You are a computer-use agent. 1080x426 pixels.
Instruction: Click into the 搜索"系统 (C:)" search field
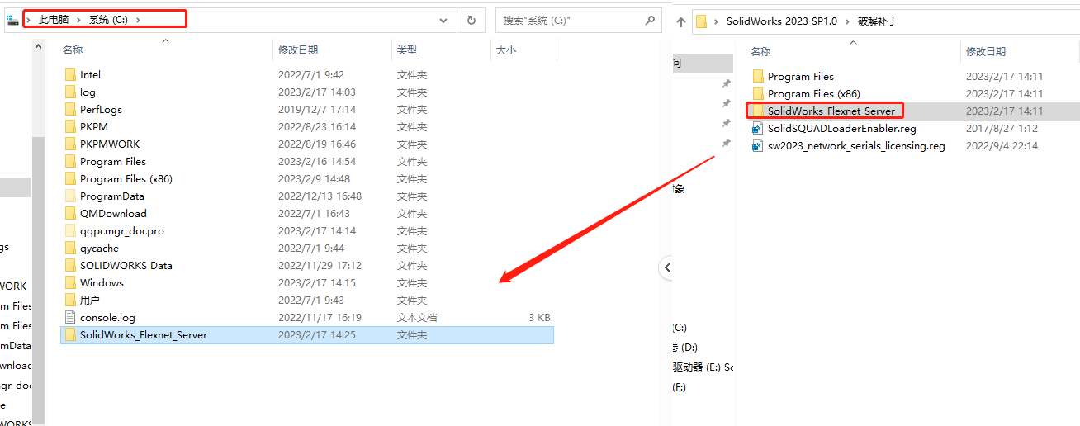tap(570, 20)
